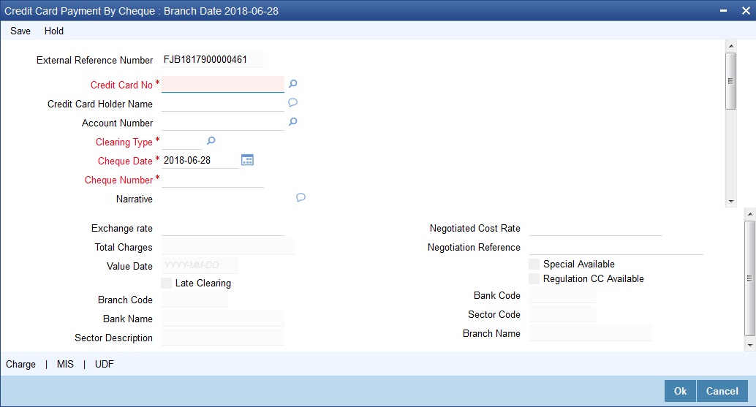Click Hold in the toolbar

click(x=54, y=31)
